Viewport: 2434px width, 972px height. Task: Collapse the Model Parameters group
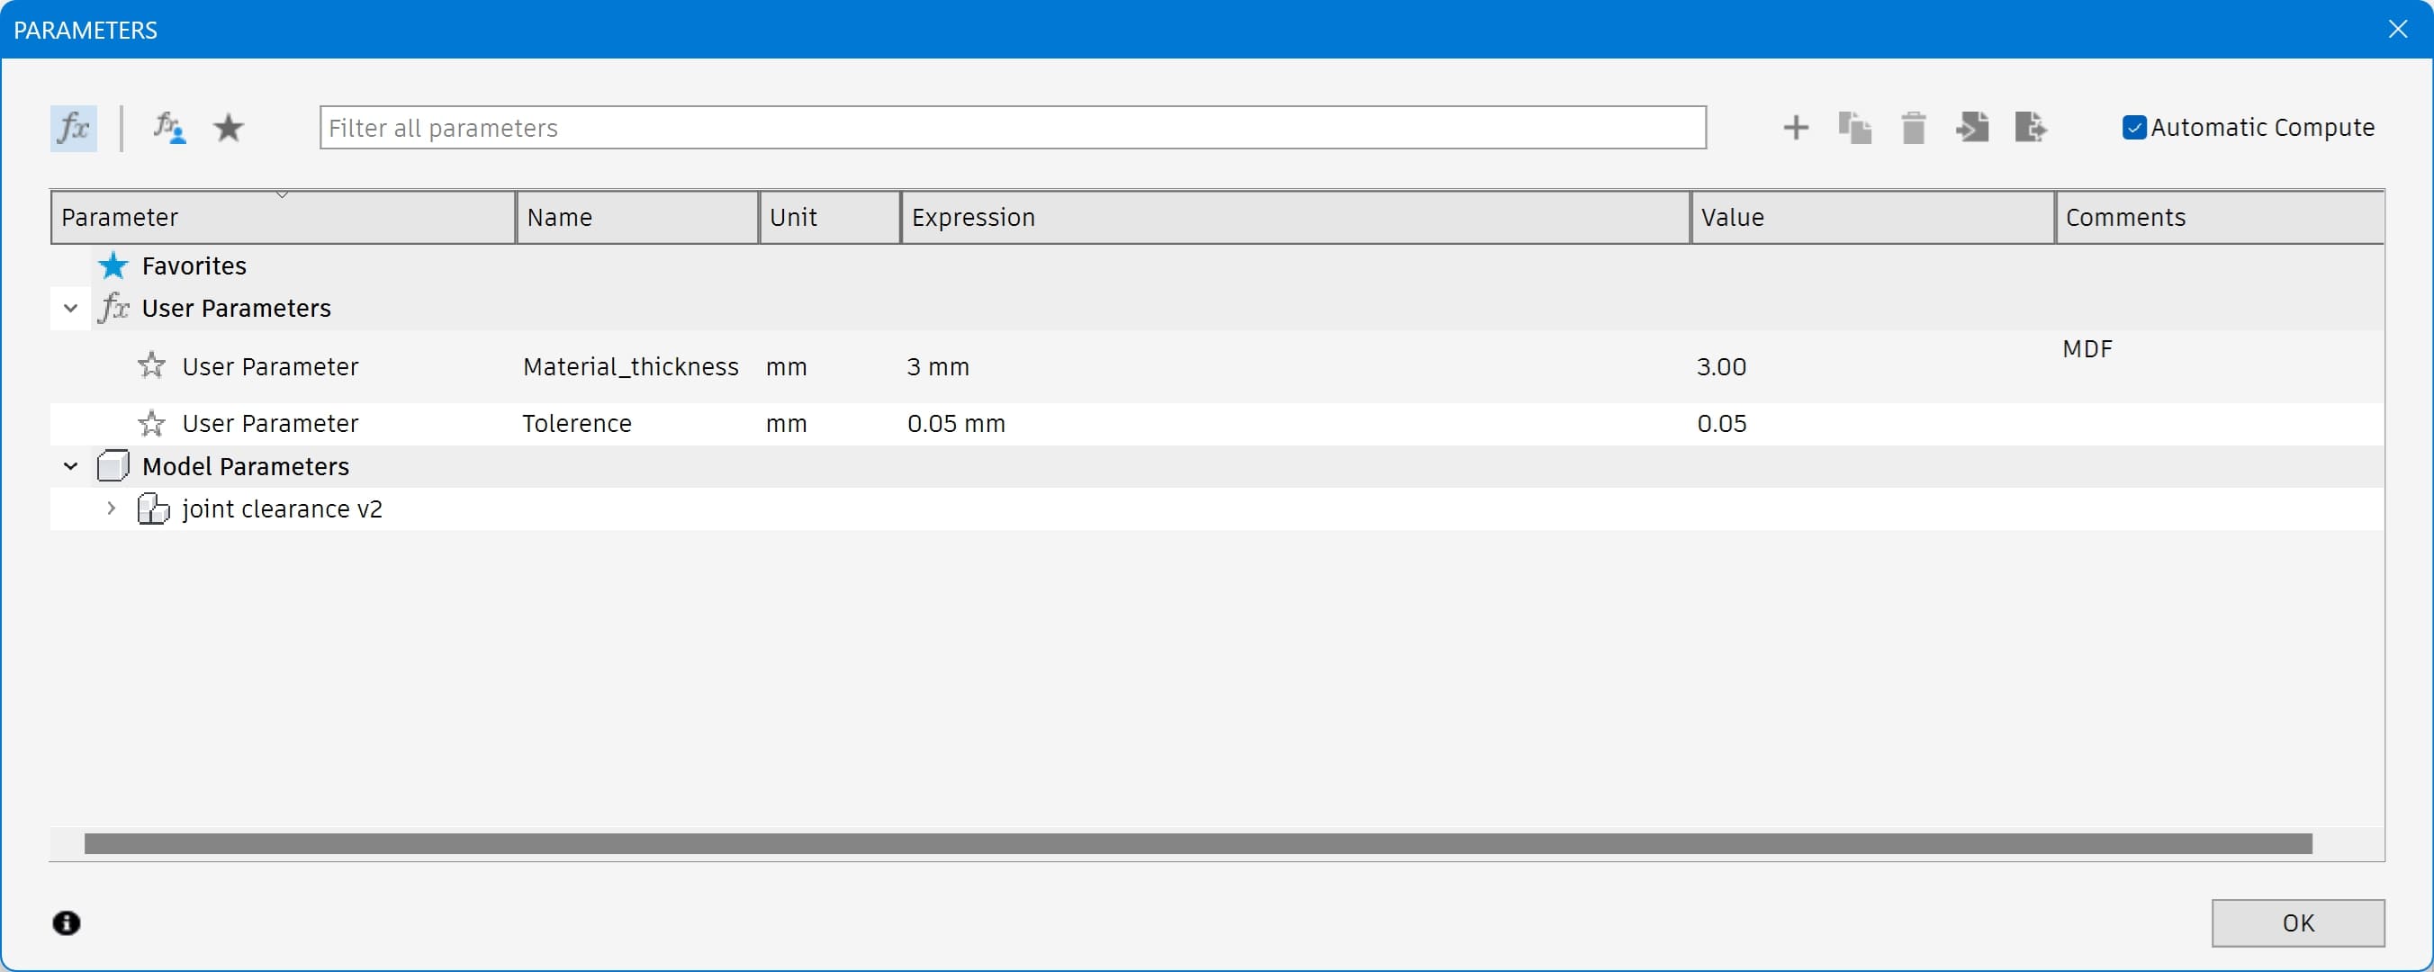click(x=71, y=465)
